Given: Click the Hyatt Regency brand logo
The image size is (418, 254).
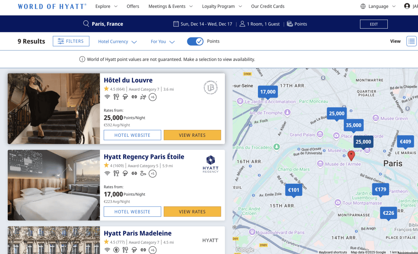Looking at the screenshot, I should (211, 164).
